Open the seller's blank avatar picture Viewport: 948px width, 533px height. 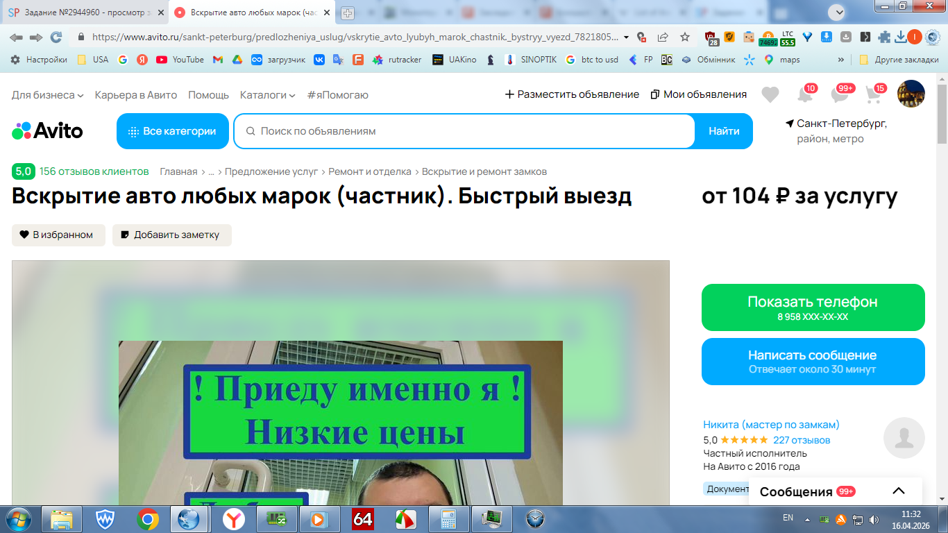click(x=904, y=438)
